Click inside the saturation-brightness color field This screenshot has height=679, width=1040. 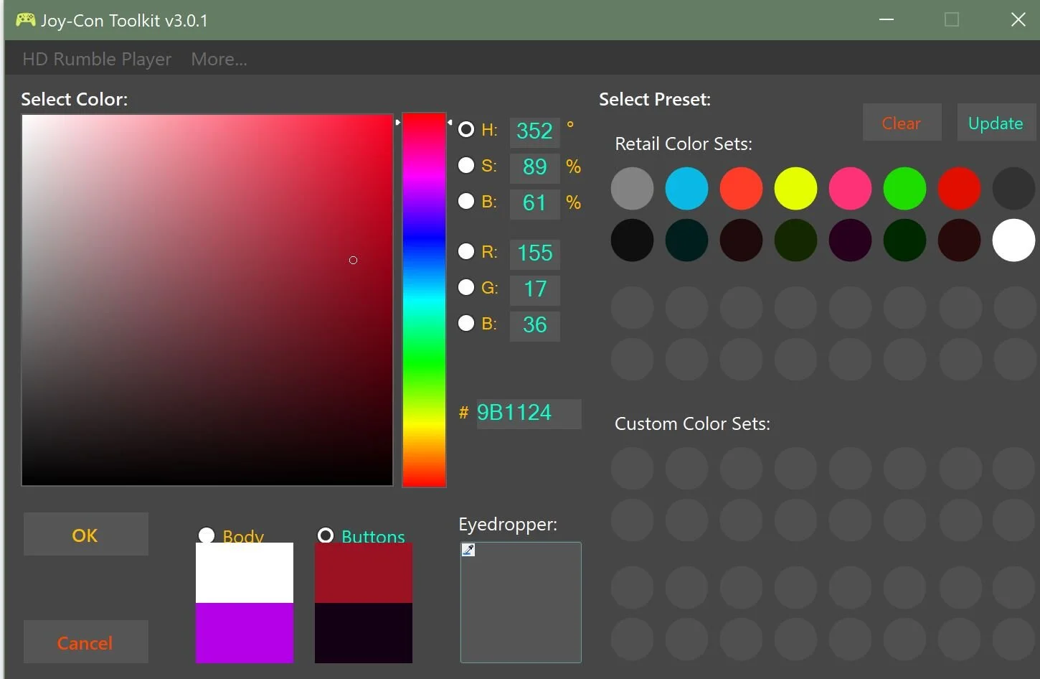point(207,300)
